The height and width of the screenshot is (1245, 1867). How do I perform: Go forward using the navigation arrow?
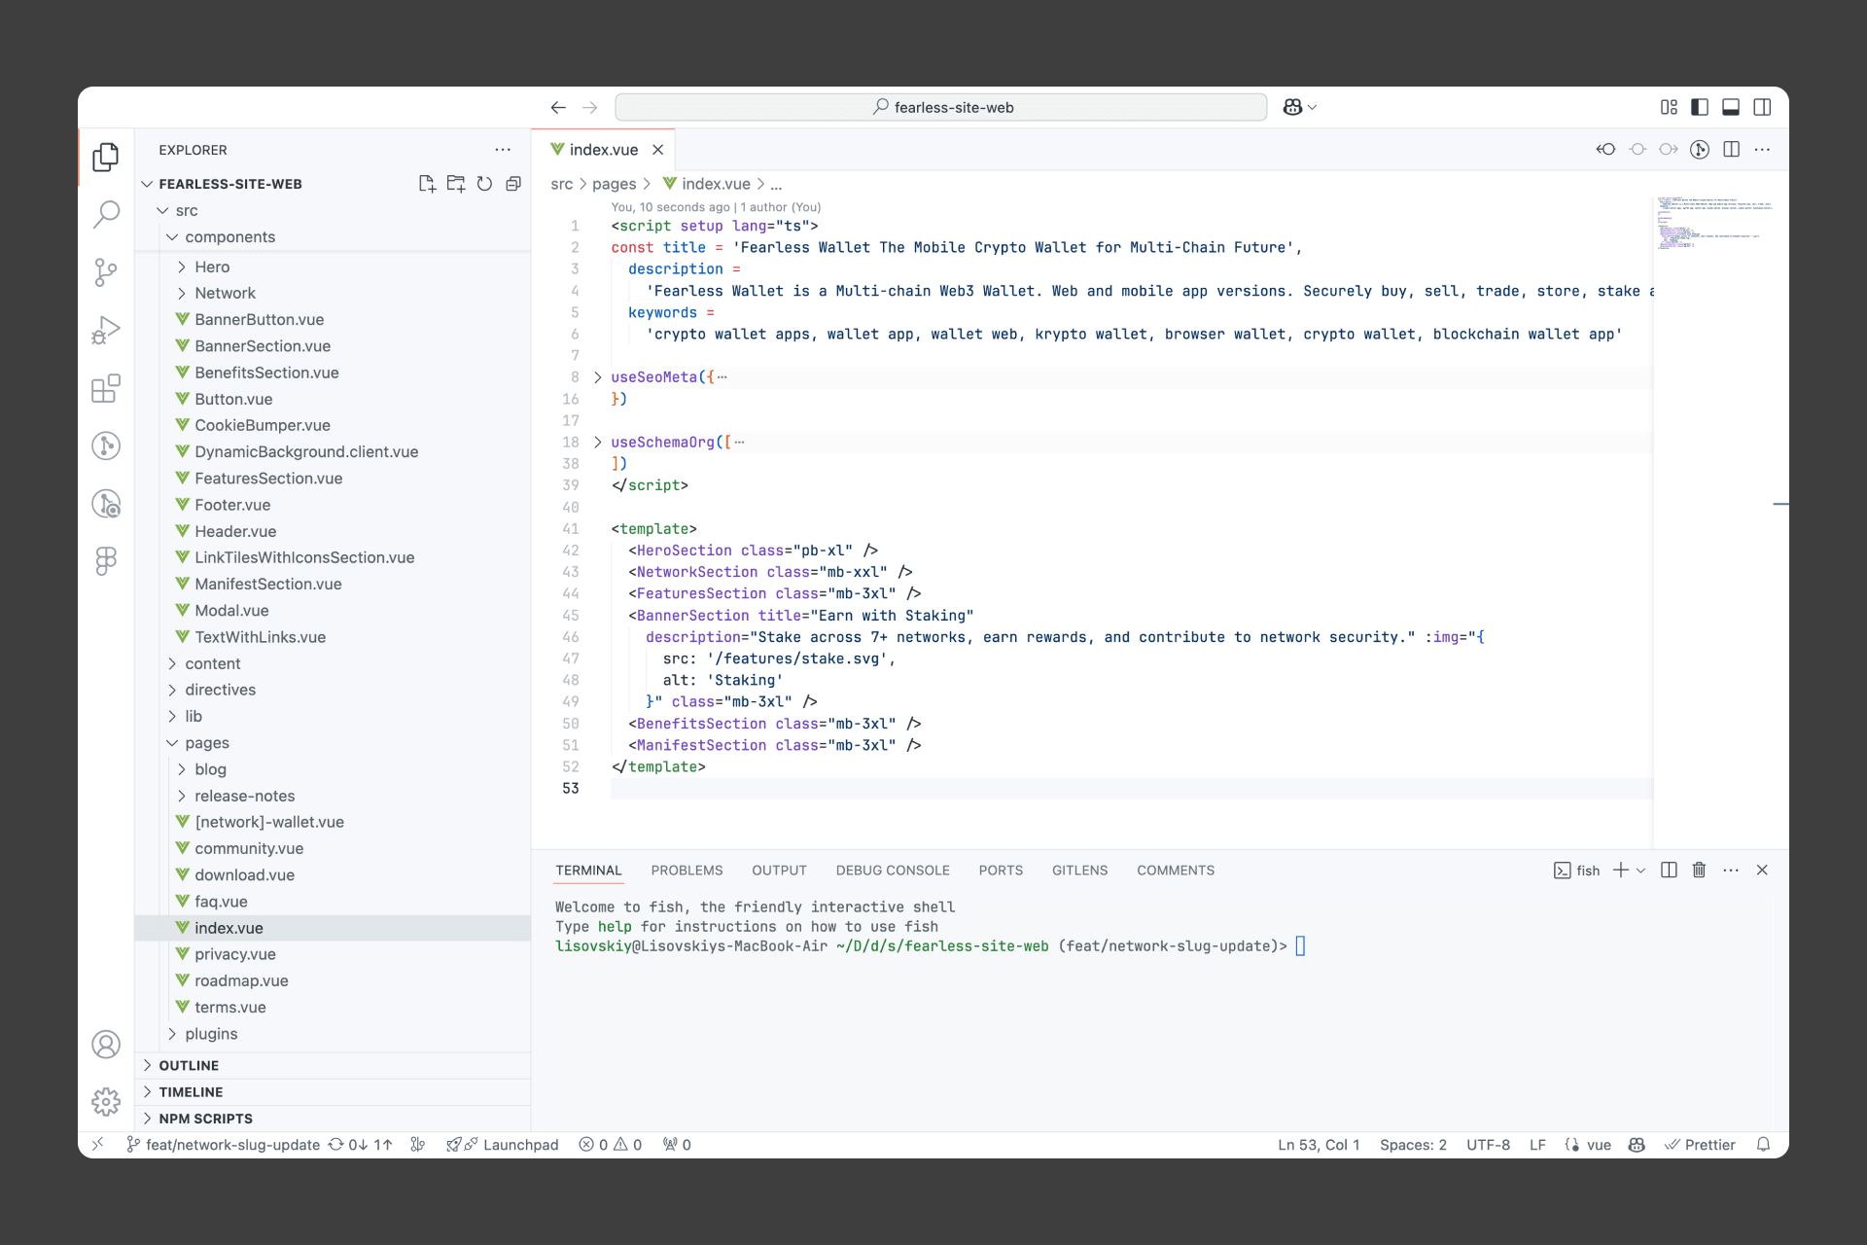pyautogui.click(x=589, y=108)
